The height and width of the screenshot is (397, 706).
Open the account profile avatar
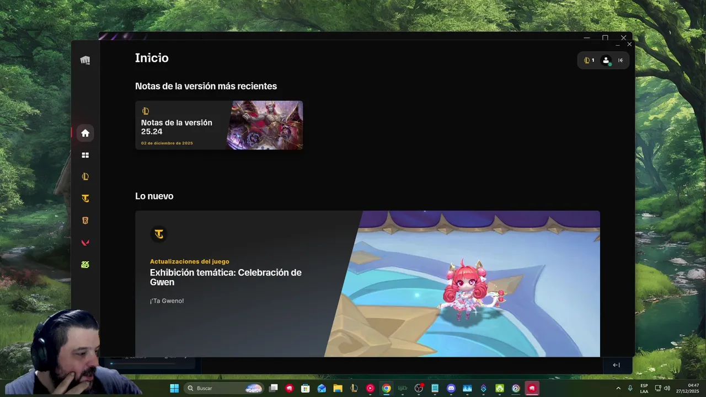[x=606, y=61]
